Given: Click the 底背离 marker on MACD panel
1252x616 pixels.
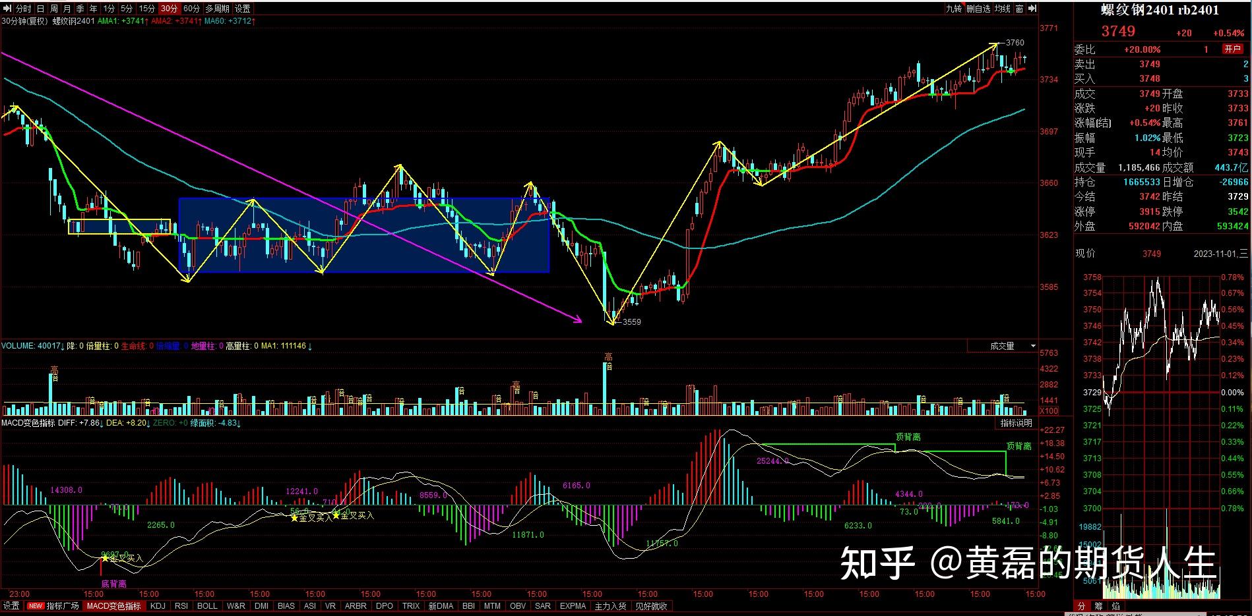Looking at the screenshot, I should pyautogui.click(x=113, y=584).
